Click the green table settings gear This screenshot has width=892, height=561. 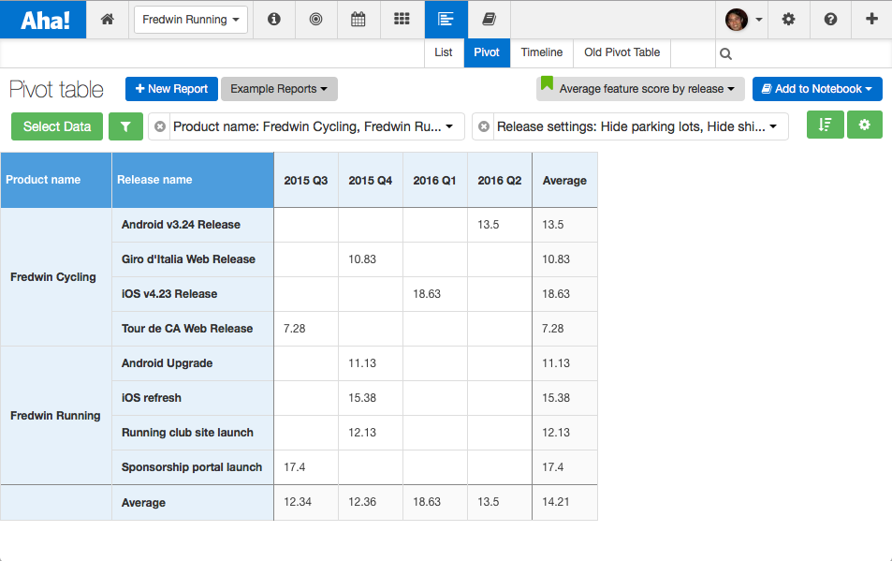pyautogui.click(x=865, y=125)
